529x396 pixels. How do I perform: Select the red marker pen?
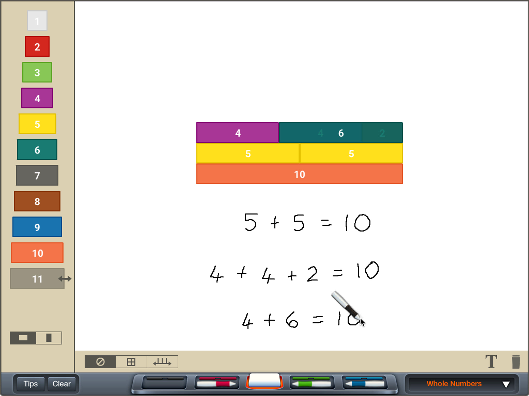pyautogui.click(x=216, y=383)
